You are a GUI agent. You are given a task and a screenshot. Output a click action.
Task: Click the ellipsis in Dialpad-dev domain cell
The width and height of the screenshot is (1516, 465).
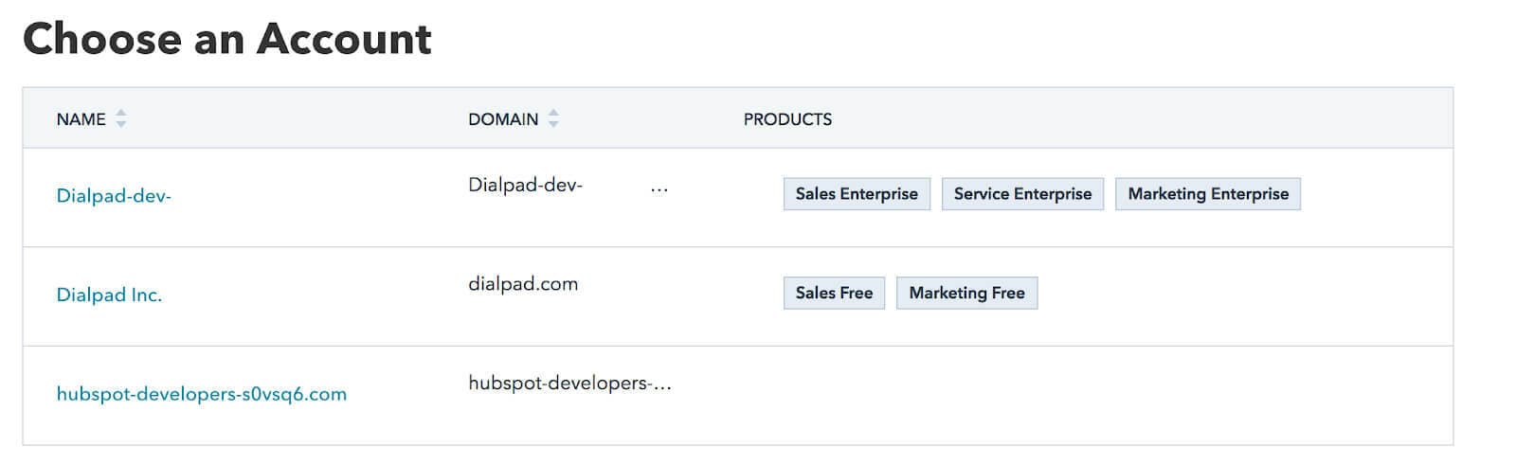pyautogui.click(x=659, y=188)
